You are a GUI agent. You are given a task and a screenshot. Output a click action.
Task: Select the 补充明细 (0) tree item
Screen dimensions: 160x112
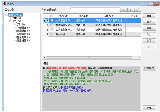(x=23, y=28)
